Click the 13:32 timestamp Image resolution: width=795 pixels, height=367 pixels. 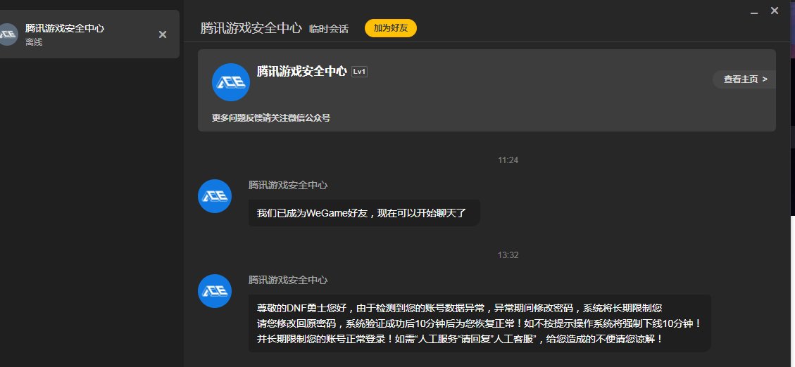pyautogui.click(x=508, y=255)
